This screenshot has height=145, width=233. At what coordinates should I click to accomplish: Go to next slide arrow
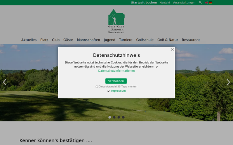[228, 82]
